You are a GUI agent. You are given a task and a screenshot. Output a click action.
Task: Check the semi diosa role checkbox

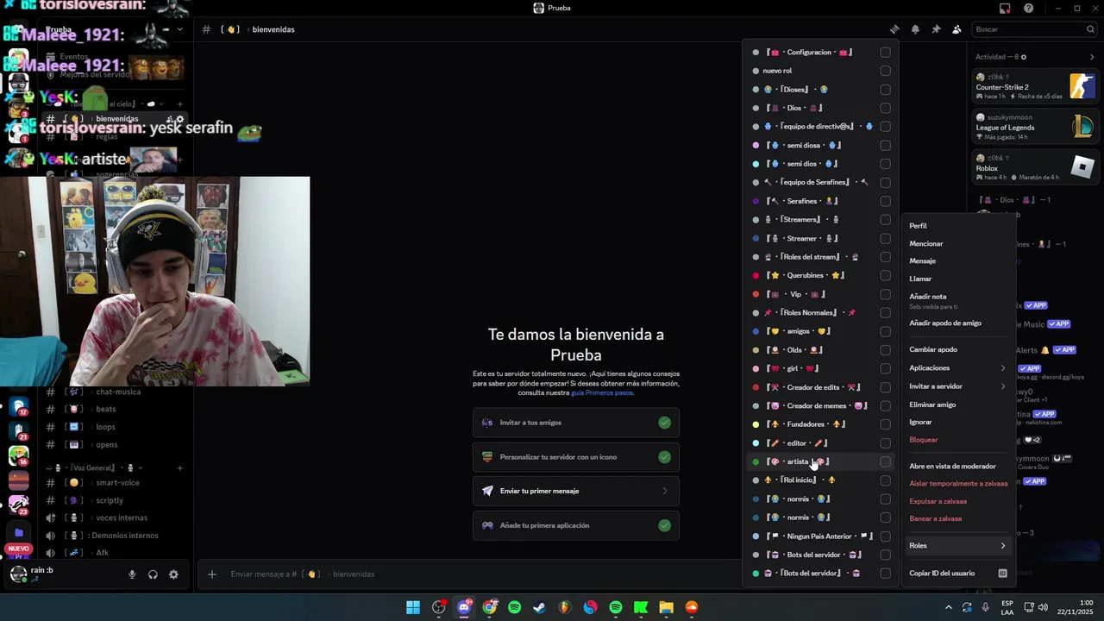click(x=885, y=146)
